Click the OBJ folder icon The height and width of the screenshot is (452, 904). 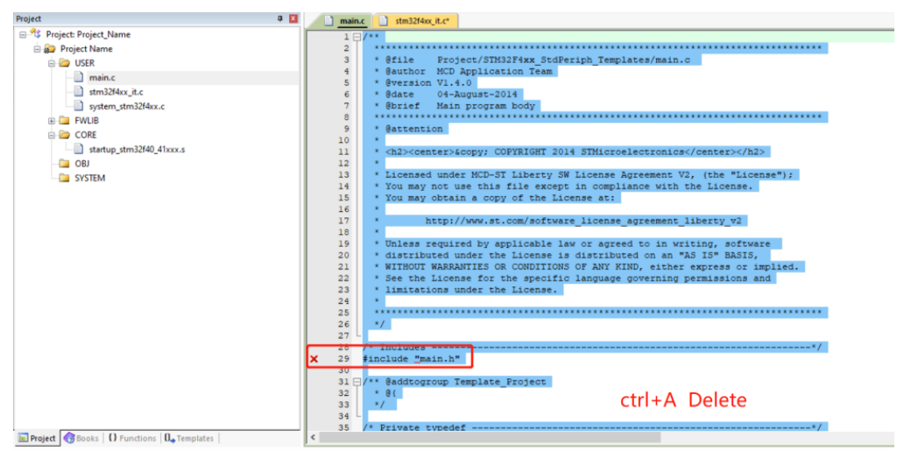pos(64,164)
